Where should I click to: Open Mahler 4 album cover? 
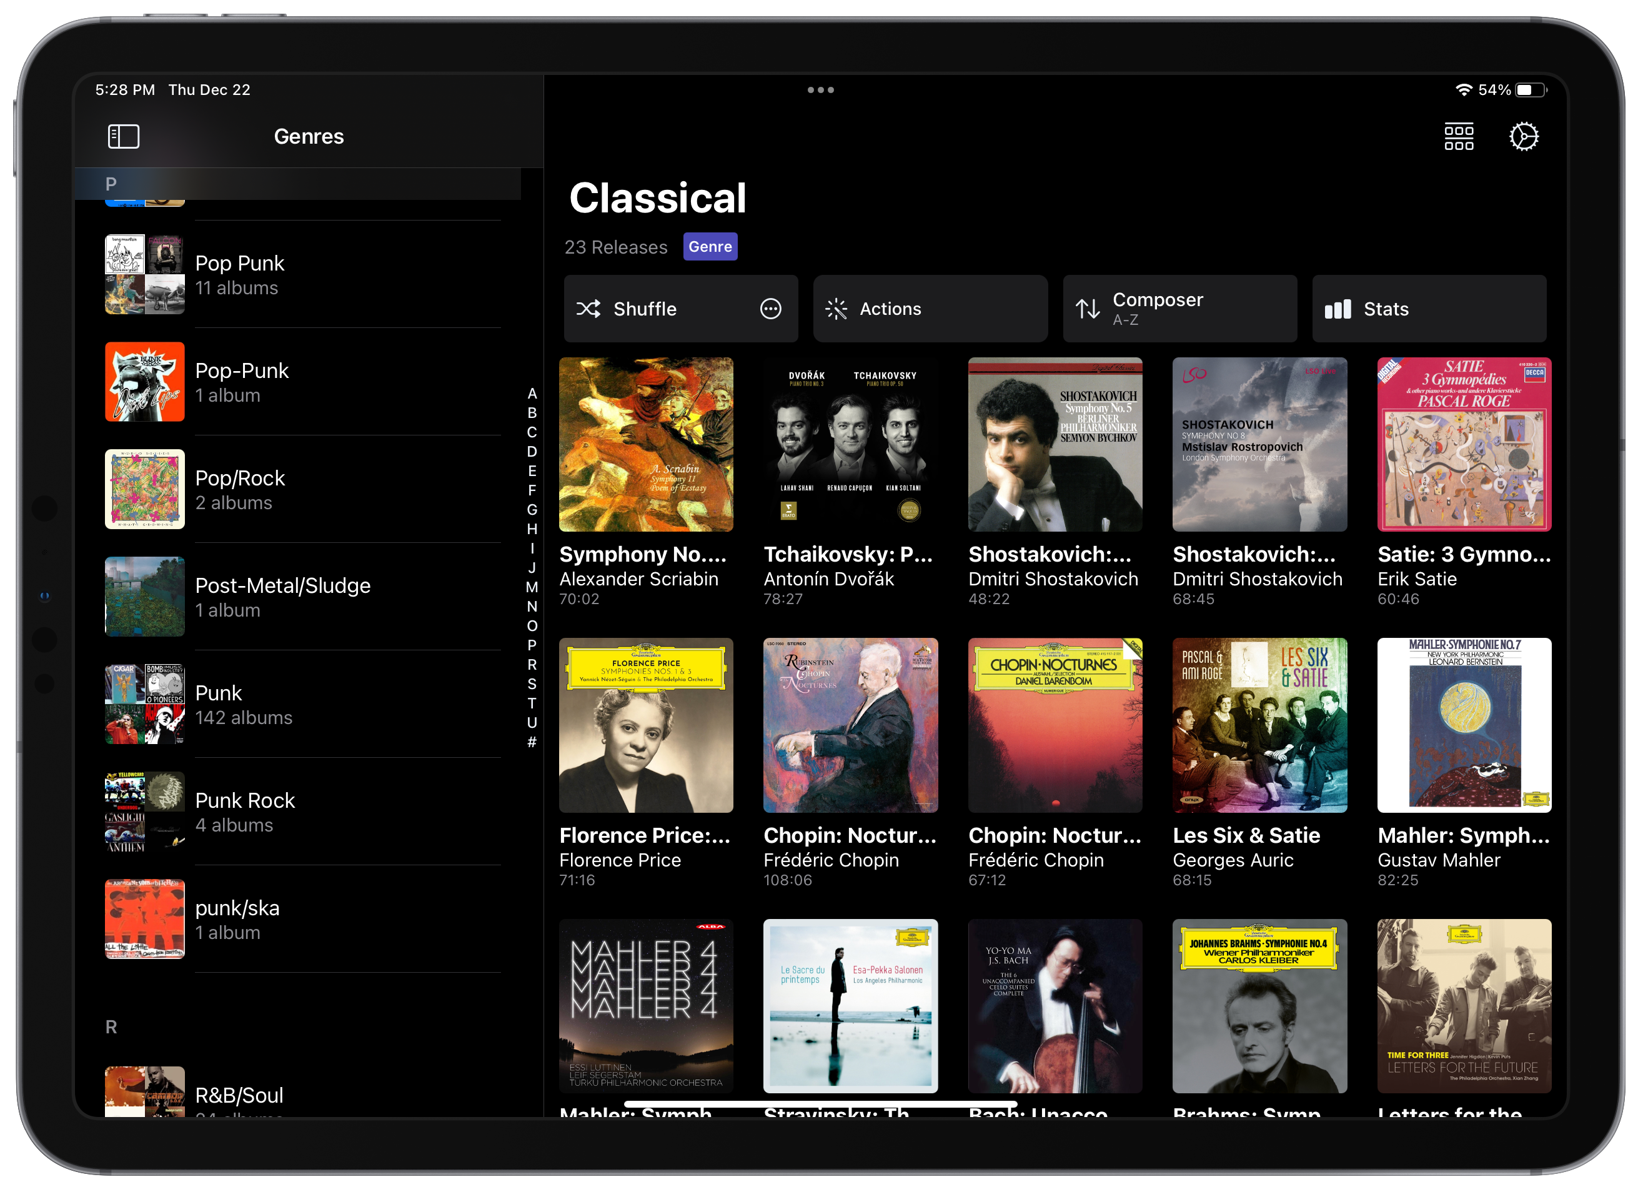click(645, 1006)
